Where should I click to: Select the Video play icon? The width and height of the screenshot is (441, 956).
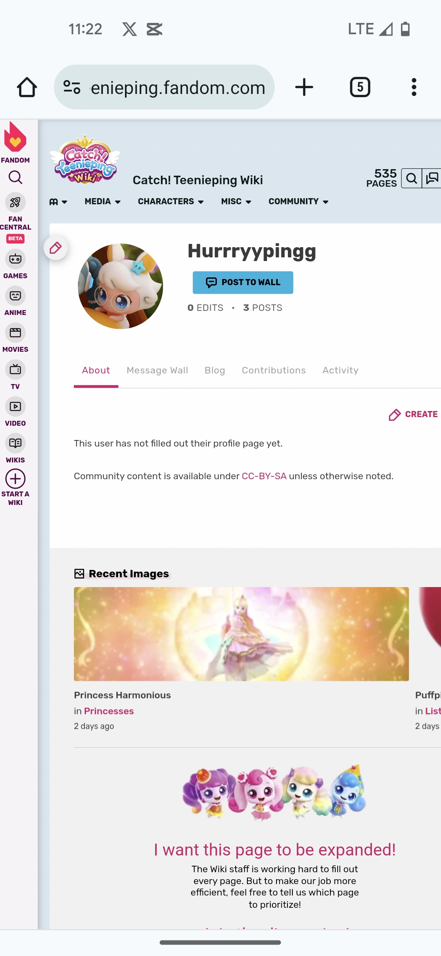point(16,407)
